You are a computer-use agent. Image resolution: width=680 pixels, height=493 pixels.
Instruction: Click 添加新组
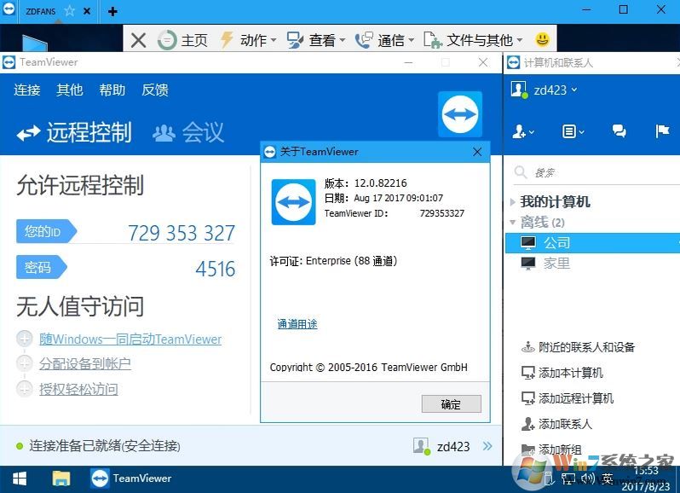(x=551, y=449)
